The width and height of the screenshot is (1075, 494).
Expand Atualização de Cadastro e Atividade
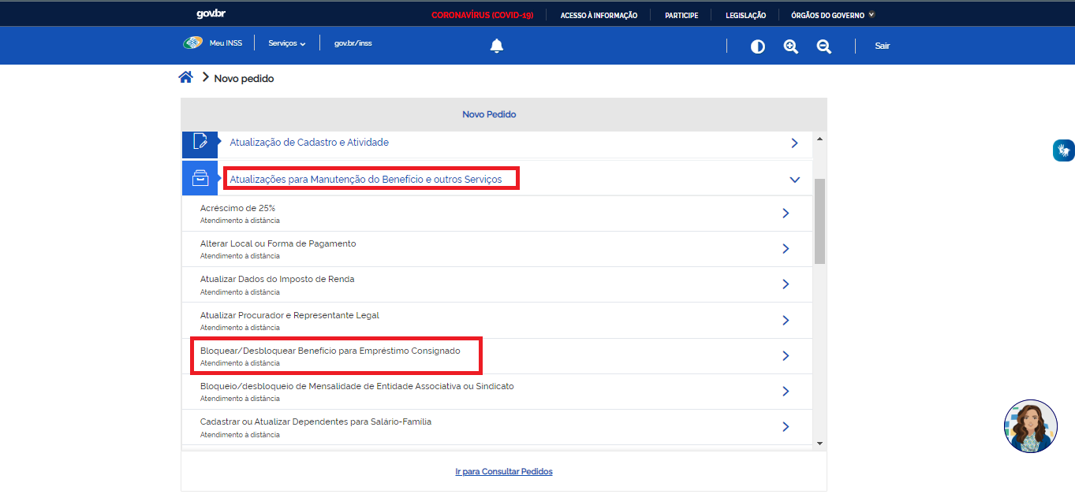(794, 143)
